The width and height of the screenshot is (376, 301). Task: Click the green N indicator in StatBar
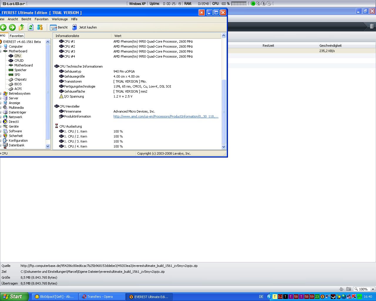(253, 4)
